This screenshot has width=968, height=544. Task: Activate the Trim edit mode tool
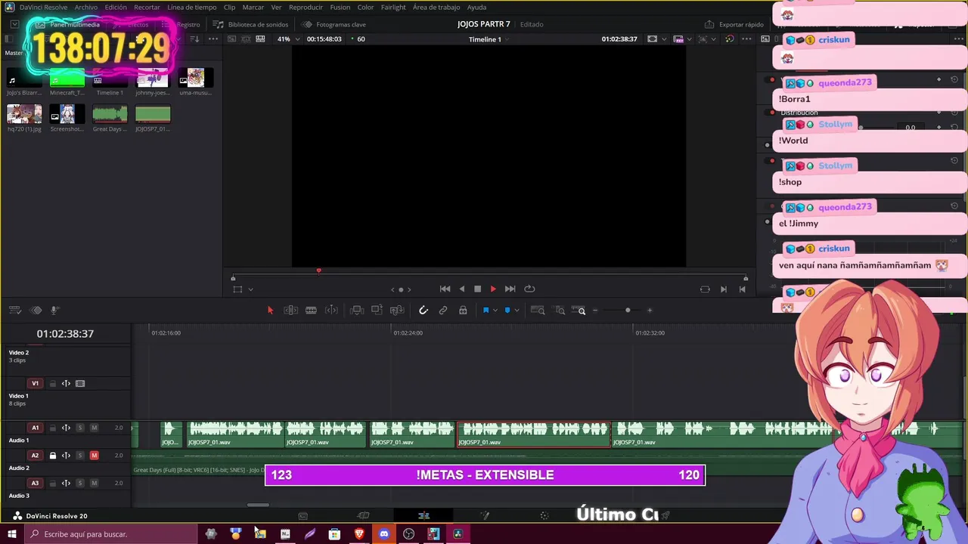pyautogui.click(x=290, y=311)
